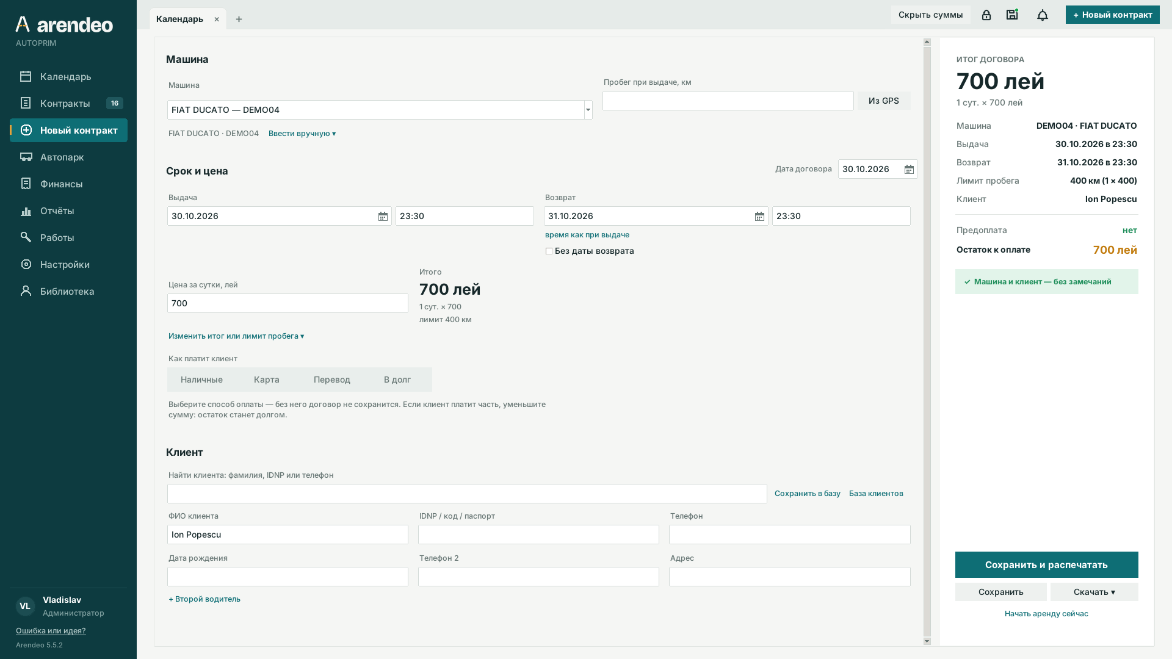This screenshot has width=1172, height=659.
Task: Open Библиотека in the sidebar
Action: tap(68, 291)
